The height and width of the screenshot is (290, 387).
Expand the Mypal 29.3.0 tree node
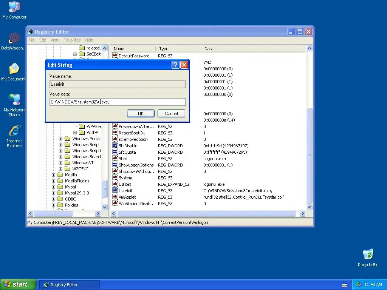(x=53, y=193)
